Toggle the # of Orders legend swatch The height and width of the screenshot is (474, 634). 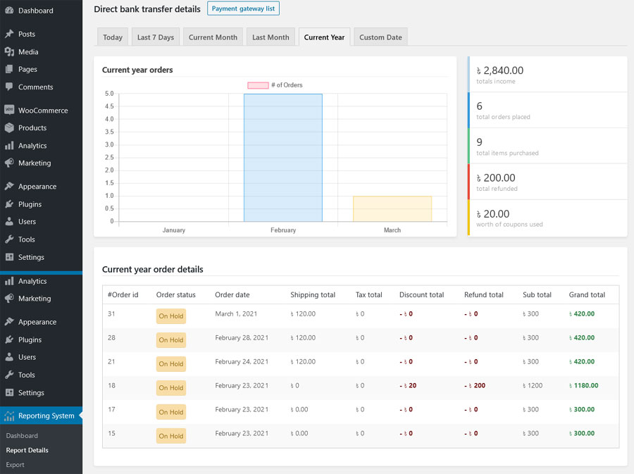[258, 85]
